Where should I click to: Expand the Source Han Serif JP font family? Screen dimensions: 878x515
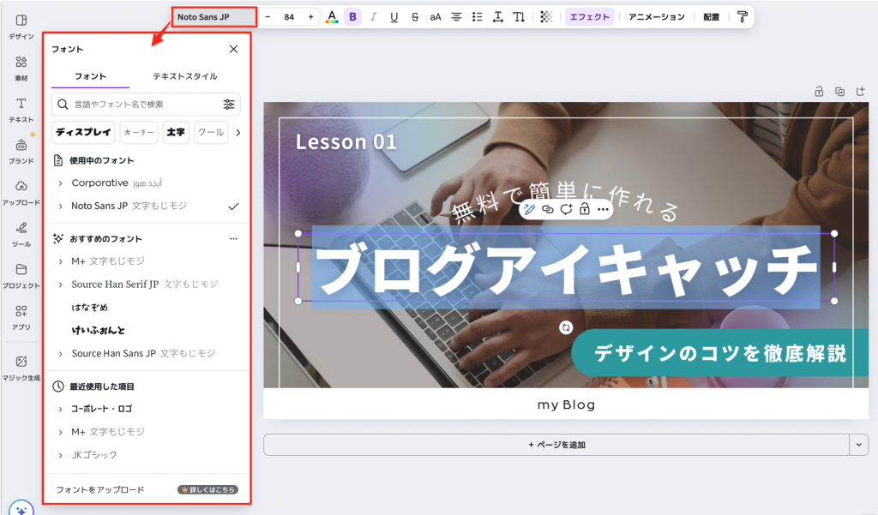60,284
